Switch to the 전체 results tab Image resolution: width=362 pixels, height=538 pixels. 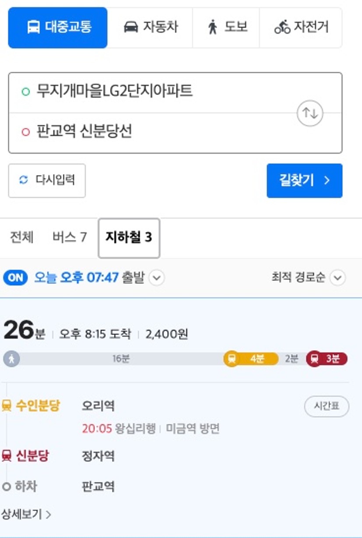(21, 237)
